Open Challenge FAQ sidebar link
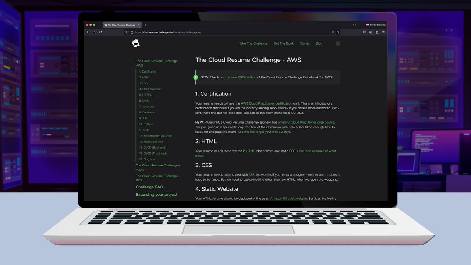Image resolution: width=471 pixels, height=265 pixels. click(149, 187)
